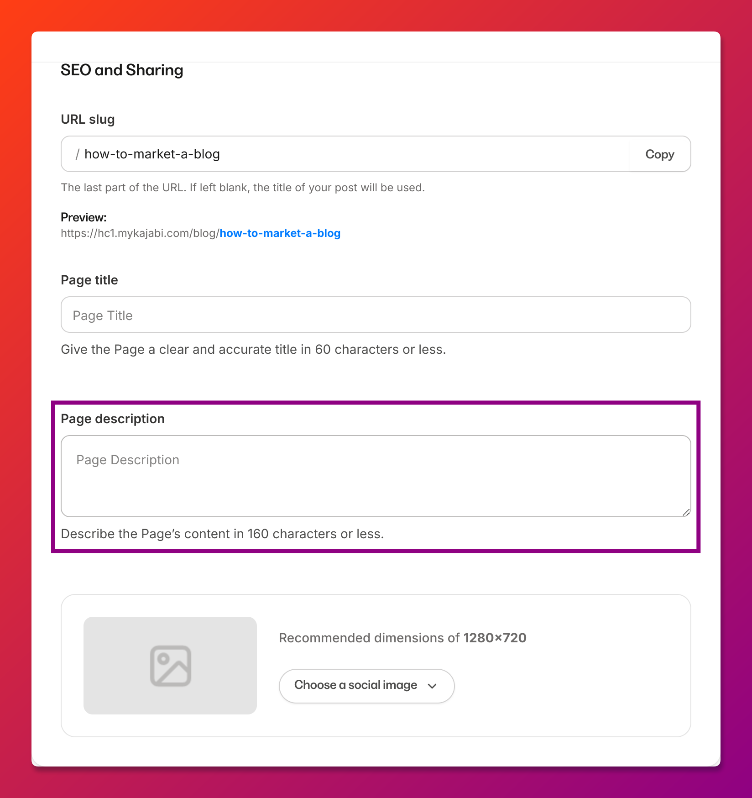Click into the Page Description textarea
Viewport: 752px width, 798px height.
coord(376,476)
